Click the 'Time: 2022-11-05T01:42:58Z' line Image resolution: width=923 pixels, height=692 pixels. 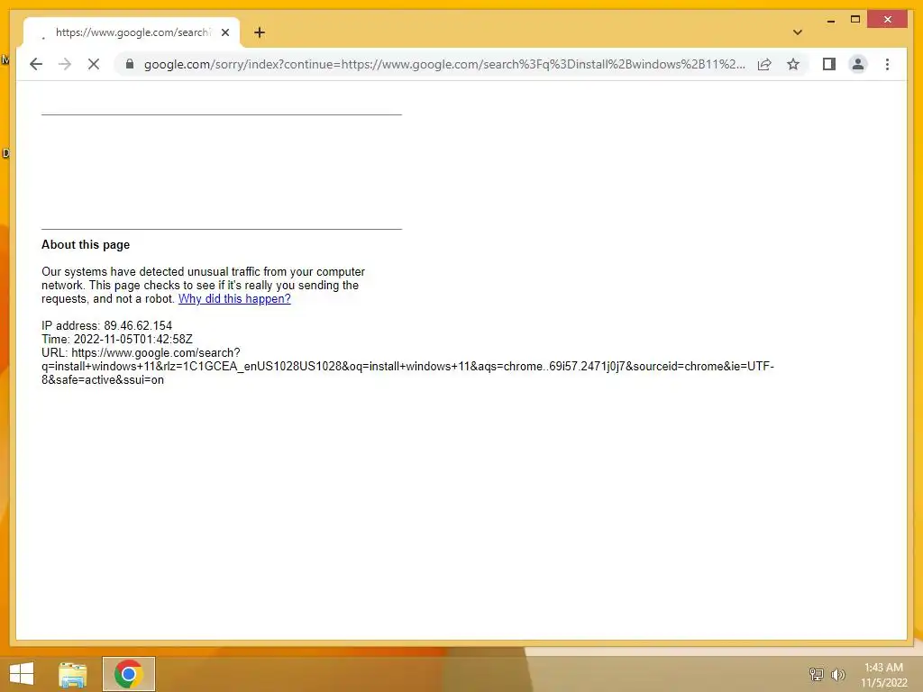point(116,340)
